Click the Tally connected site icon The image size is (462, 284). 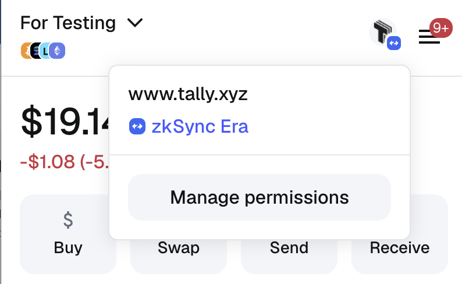381,31
